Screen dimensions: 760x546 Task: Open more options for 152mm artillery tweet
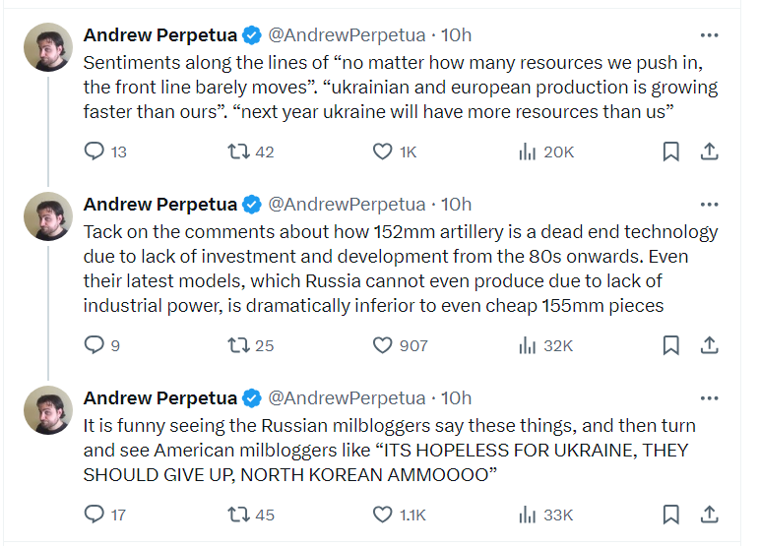[x=709, y=205]
